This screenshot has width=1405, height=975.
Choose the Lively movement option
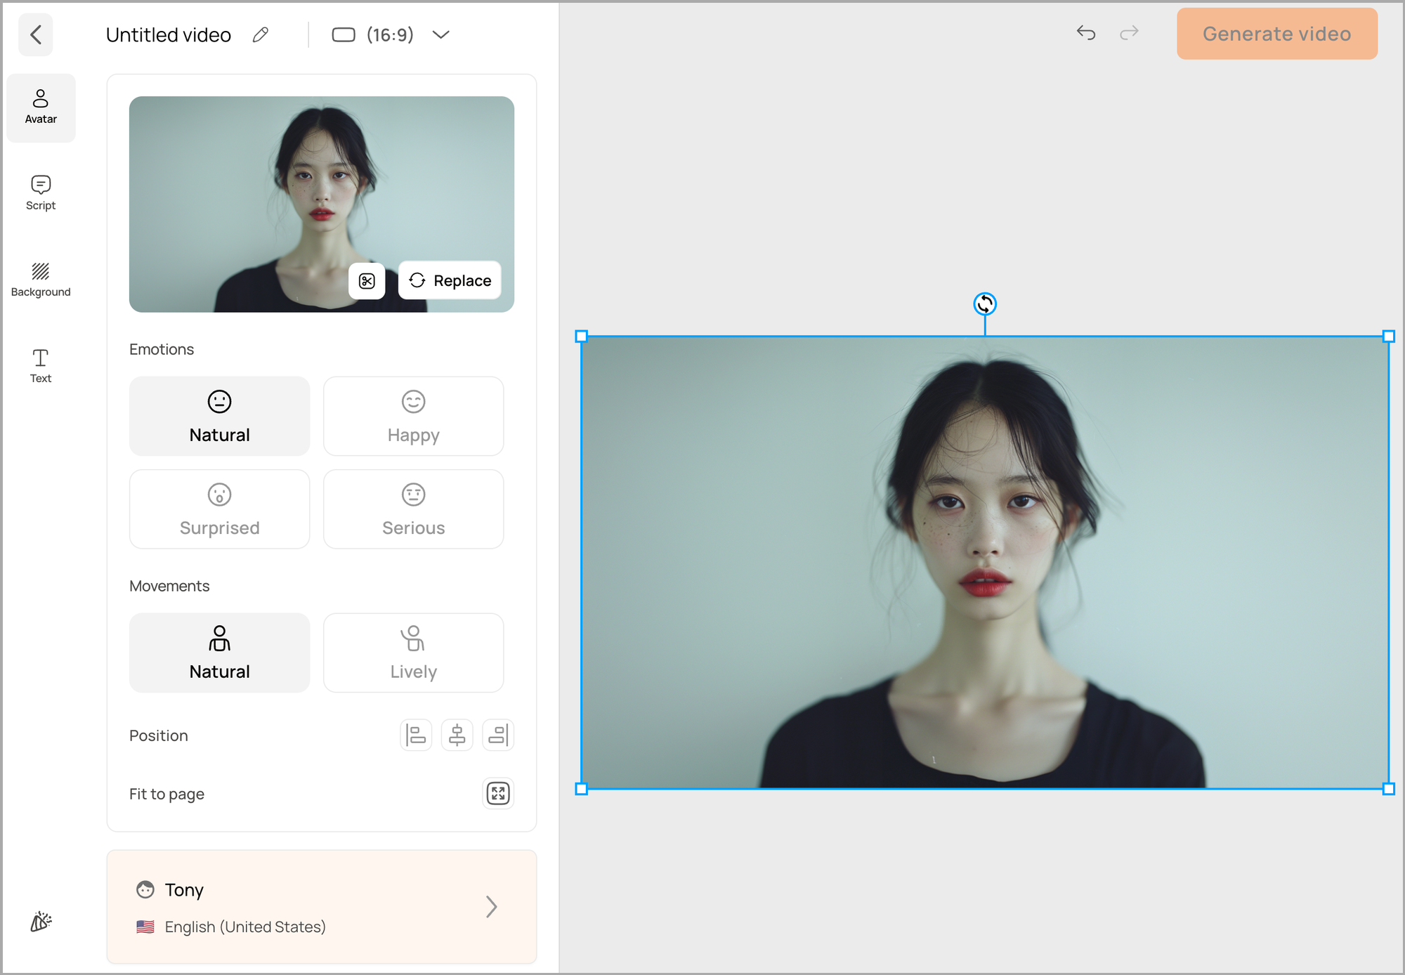413,653
